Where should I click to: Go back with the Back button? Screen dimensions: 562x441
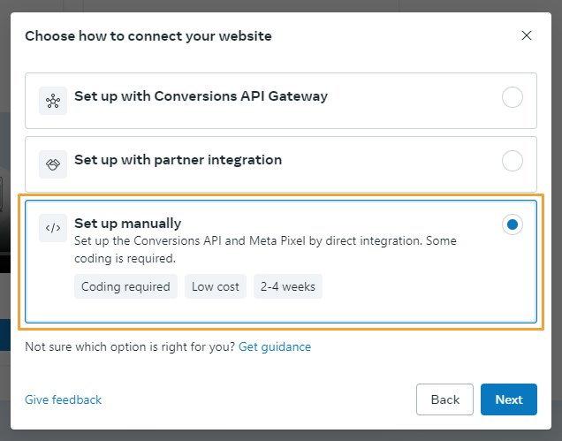pos(444,399)
